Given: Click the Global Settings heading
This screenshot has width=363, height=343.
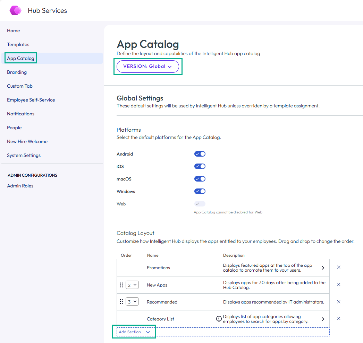Looking at the screenshot, I should tap(140, 98).
